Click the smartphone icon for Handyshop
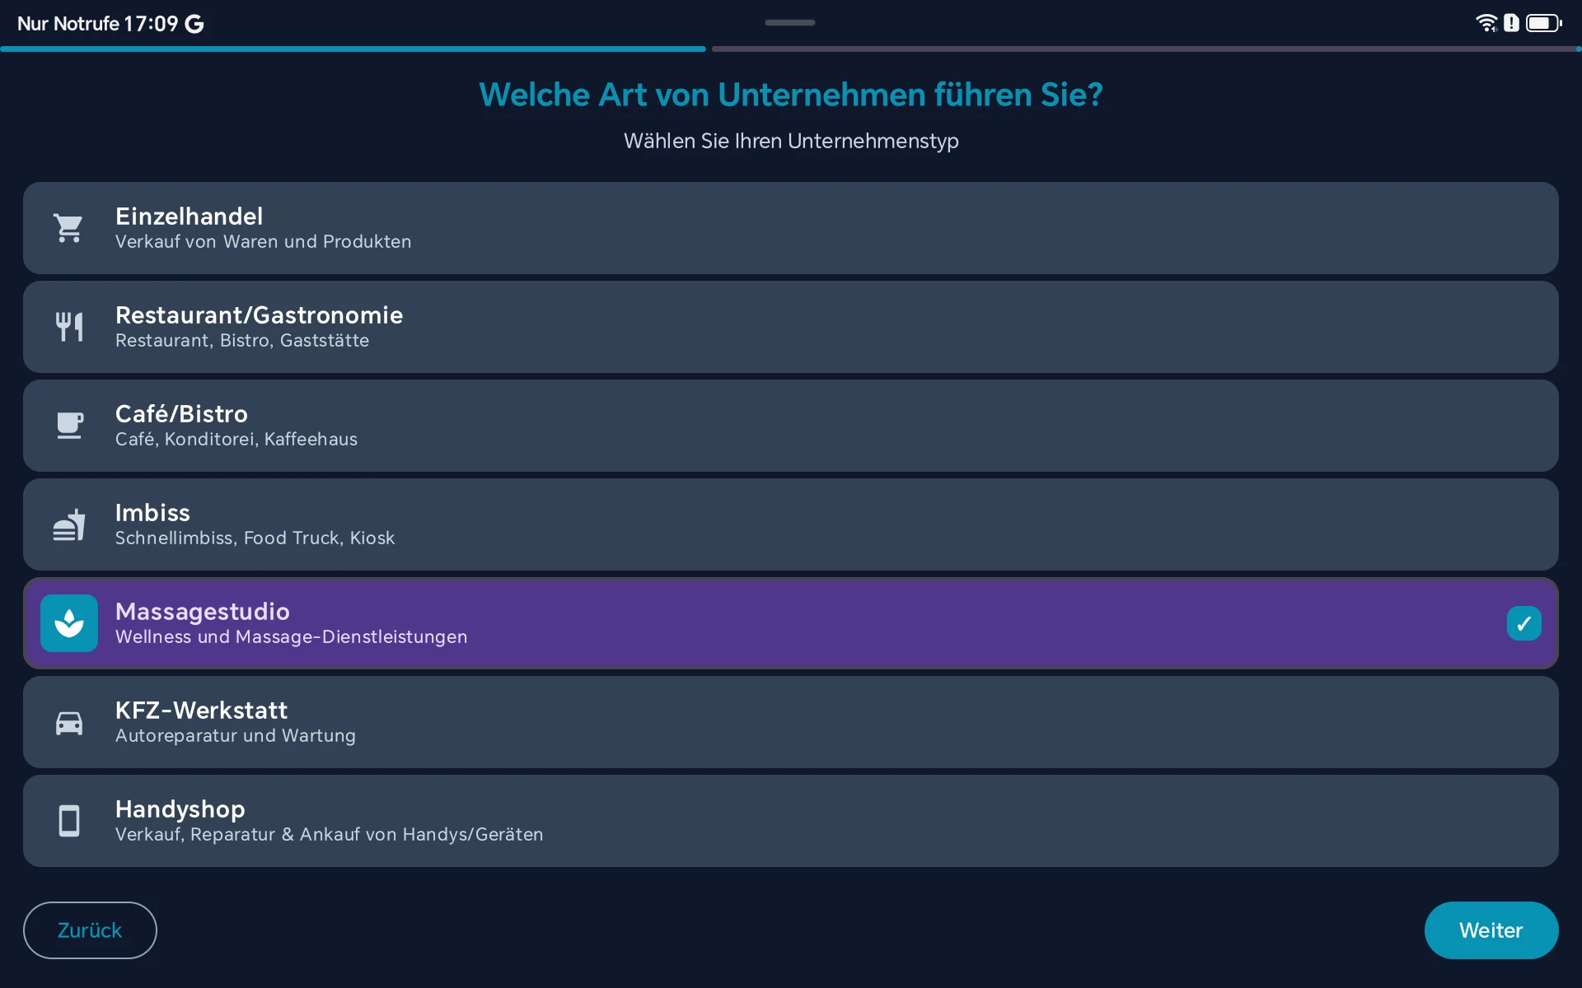Viewport: 1582px width, 988px height. tap(69, 821)
